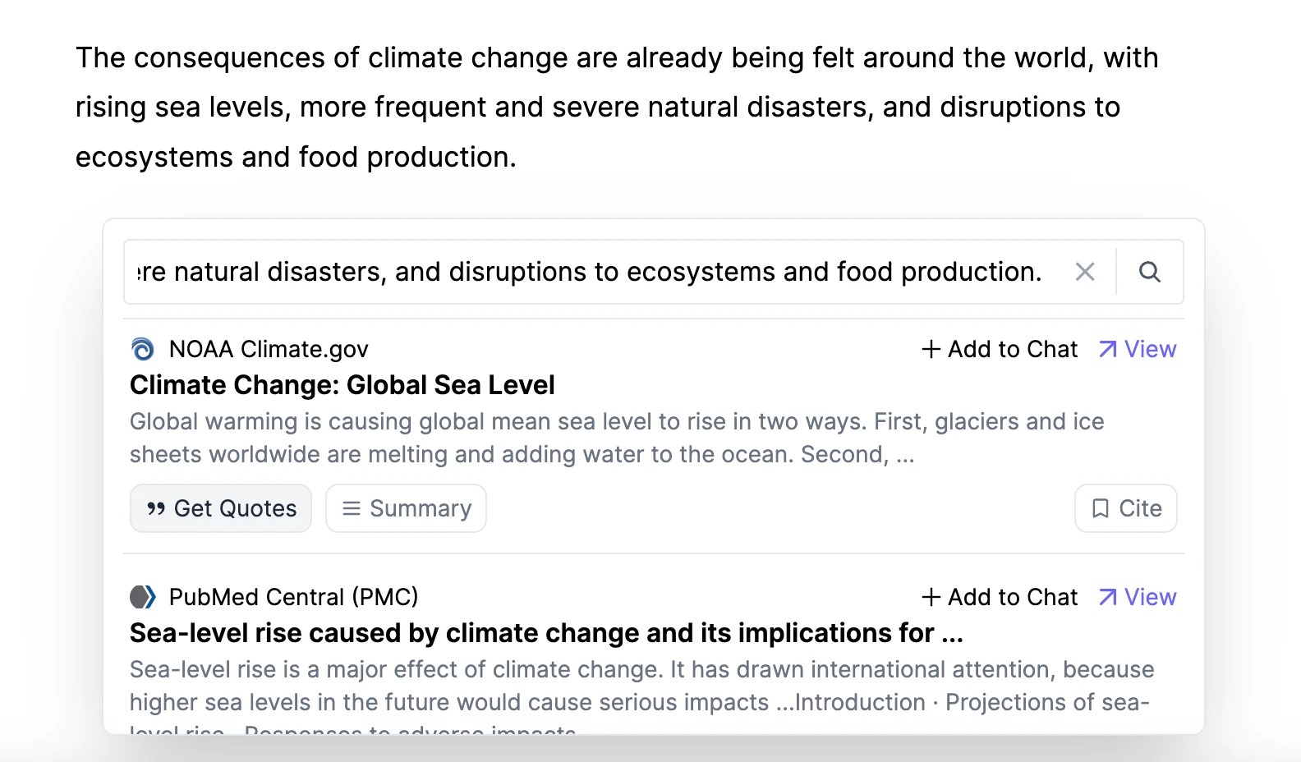This screenshot has height=762, width=1301.
Task: Click the arrow icon next to NOAA View
Action: pos(1108,349)
